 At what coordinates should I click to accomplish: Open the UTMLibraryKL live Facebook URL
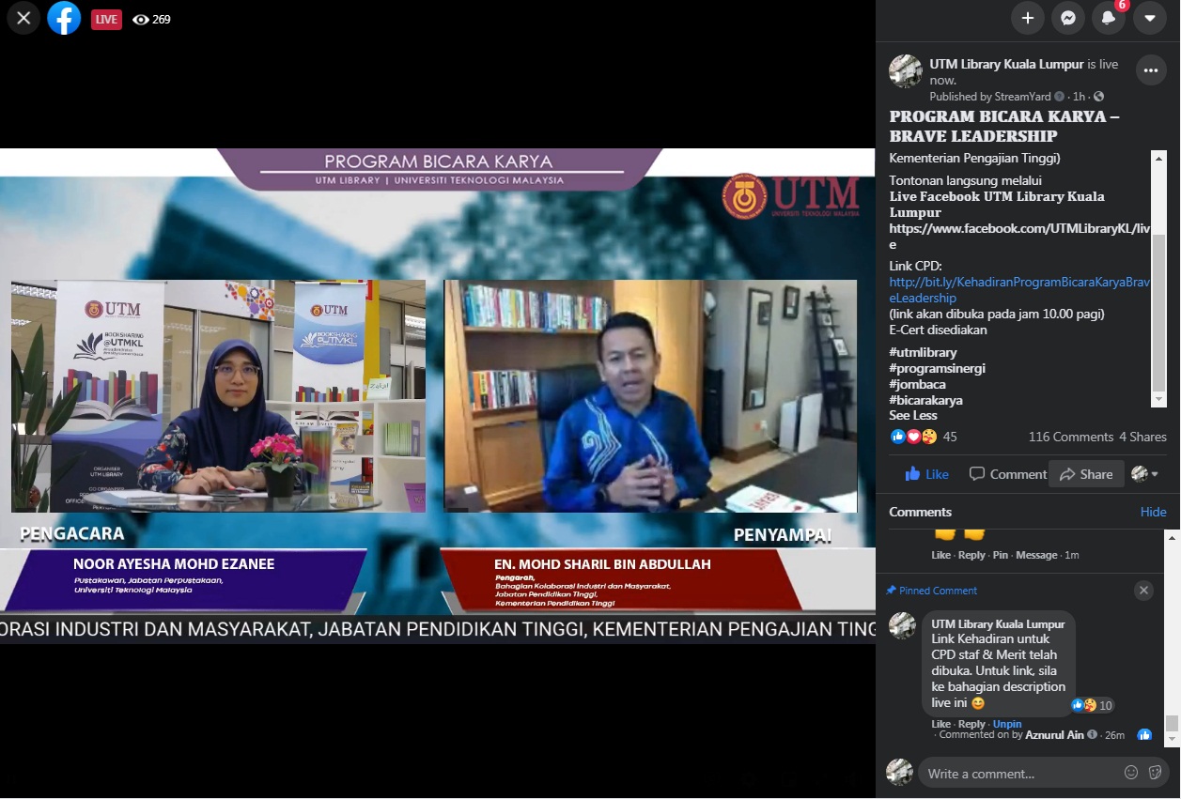click(1019, 237)
